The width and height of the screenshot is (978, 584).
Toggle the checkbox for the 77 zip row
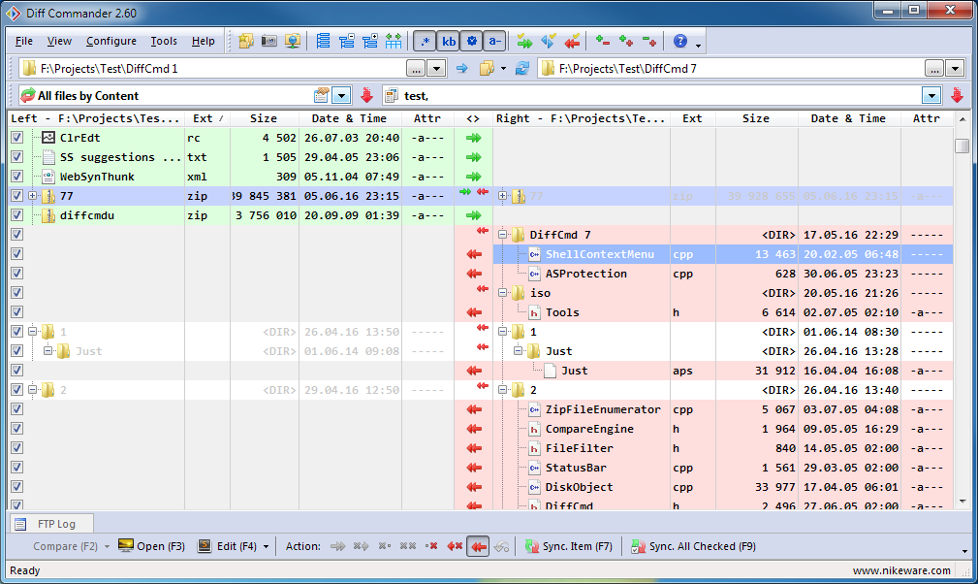pyautogui.click(x=16, y=196)
